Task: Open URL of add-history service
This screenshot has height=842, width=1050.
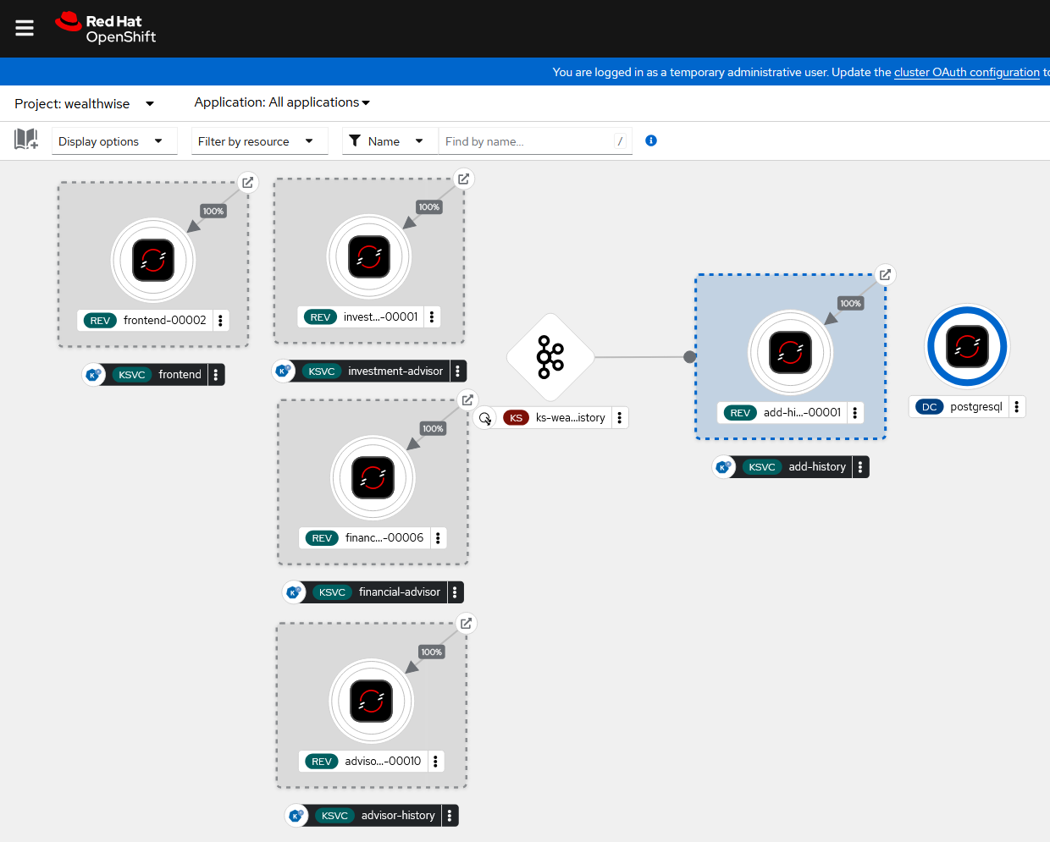Action: (885, 275)
